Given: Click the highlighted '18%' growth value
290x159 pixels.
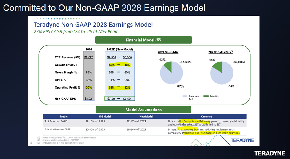Looking at the screenshot, I should pos(127,65).
